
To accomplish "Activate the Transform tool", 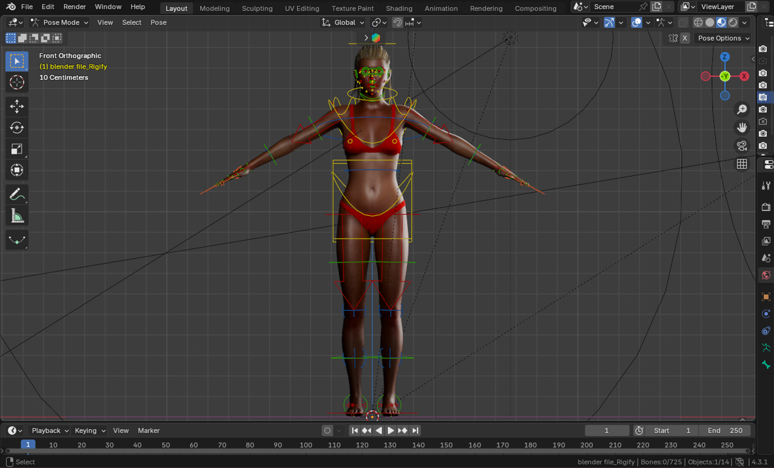I will [x=17, y=170].
